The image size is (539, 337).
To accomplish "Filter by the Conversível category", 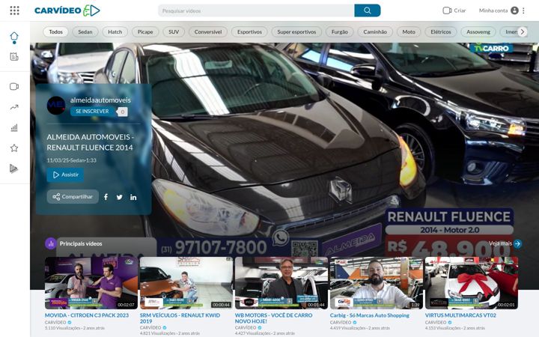I will point(208,32).
